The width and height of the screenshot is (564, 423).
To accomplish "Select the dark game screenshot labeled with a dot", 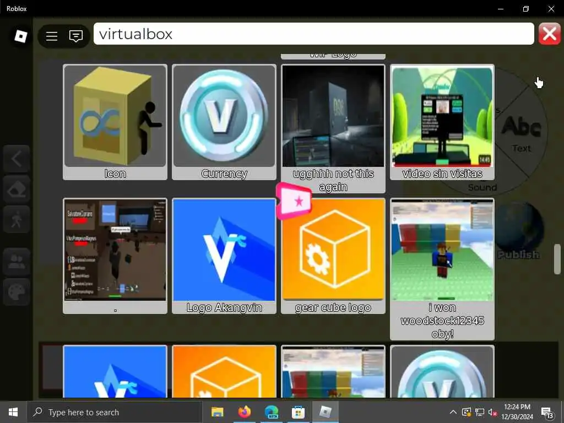I will [115, 250].
